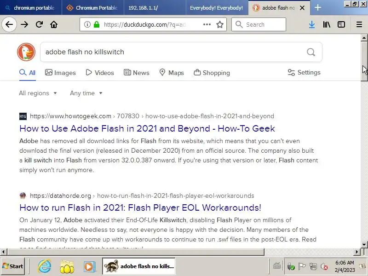
Task: Open the folder icon on taskbar
Action: (67, 267)
